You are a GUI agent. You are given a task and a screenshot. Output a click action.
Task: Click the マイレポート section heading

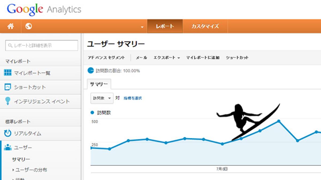tap(18, 61)
